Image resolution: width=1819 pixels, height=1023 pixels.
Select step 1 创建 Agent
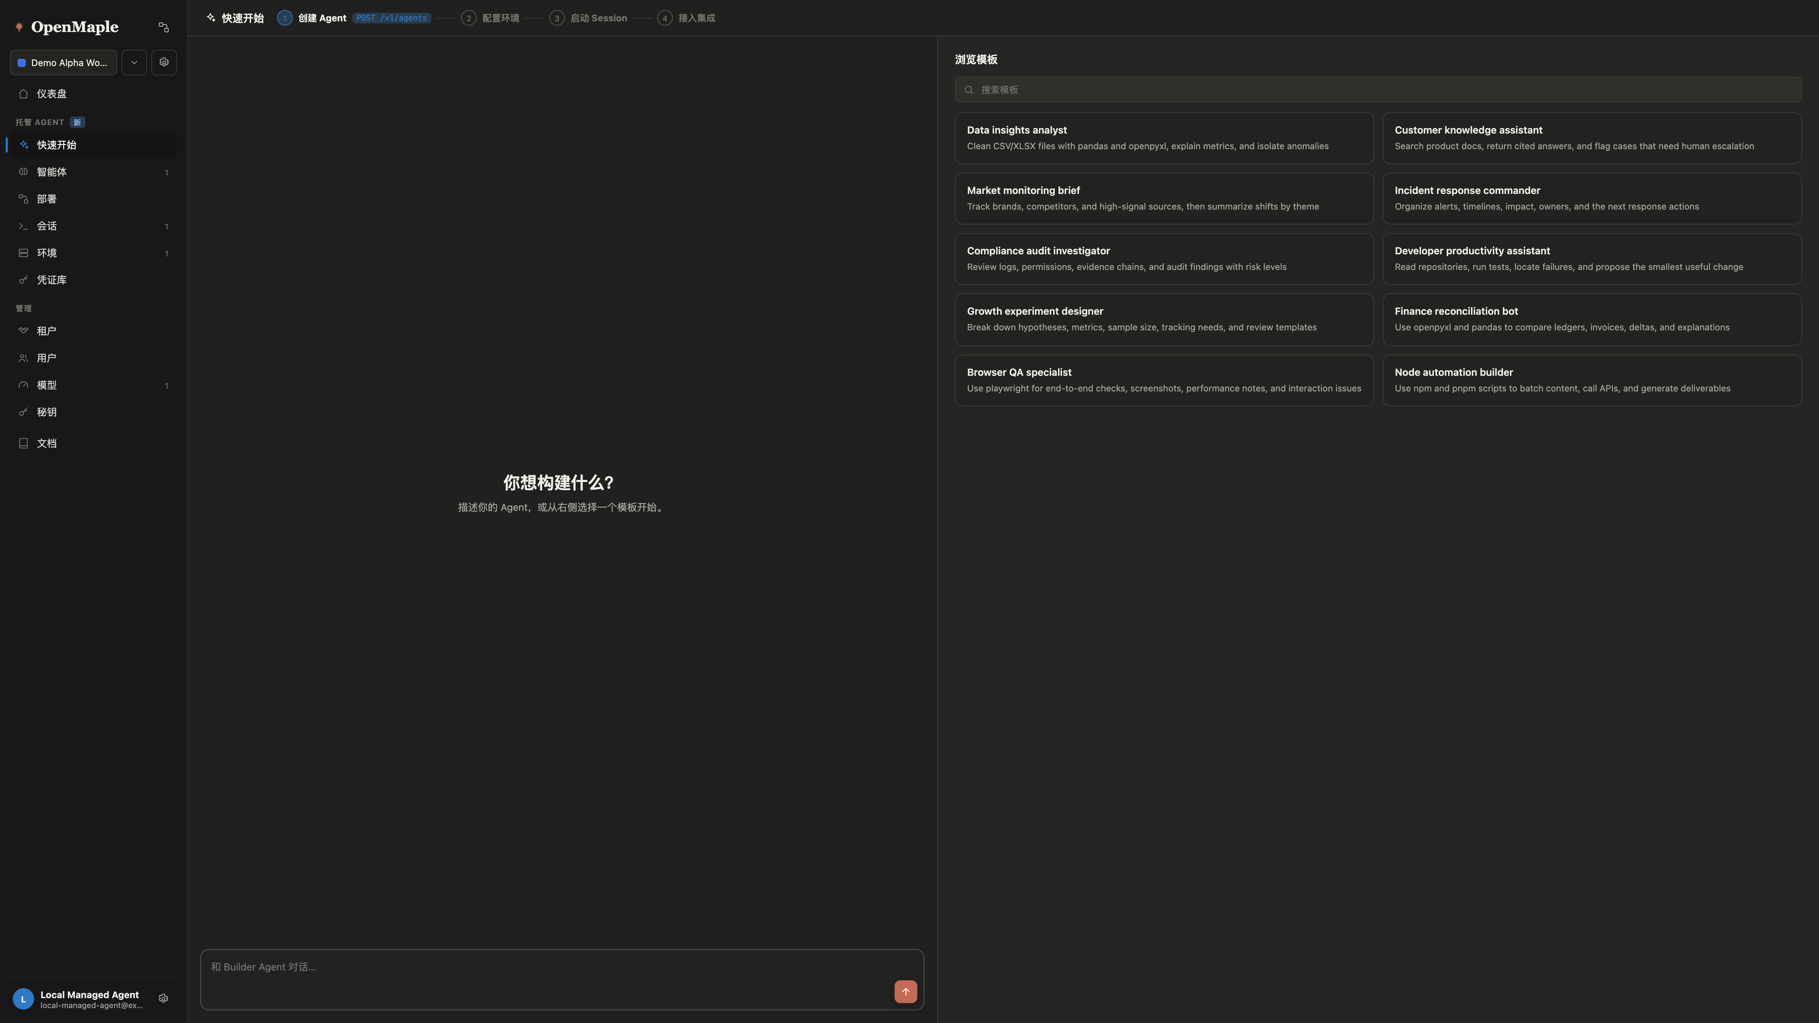312,18
